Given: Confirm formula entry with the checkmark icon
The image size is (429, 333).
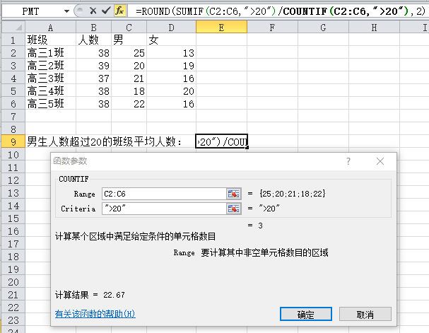Looking at the screenshot, I should pos(106,11).
